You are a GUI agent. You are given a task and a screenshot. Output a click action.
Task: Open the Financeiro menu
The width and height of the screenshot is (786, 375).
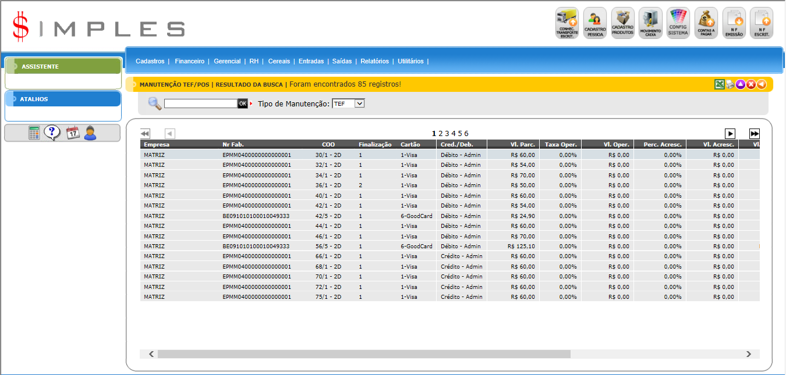click(x=189, y=61)
